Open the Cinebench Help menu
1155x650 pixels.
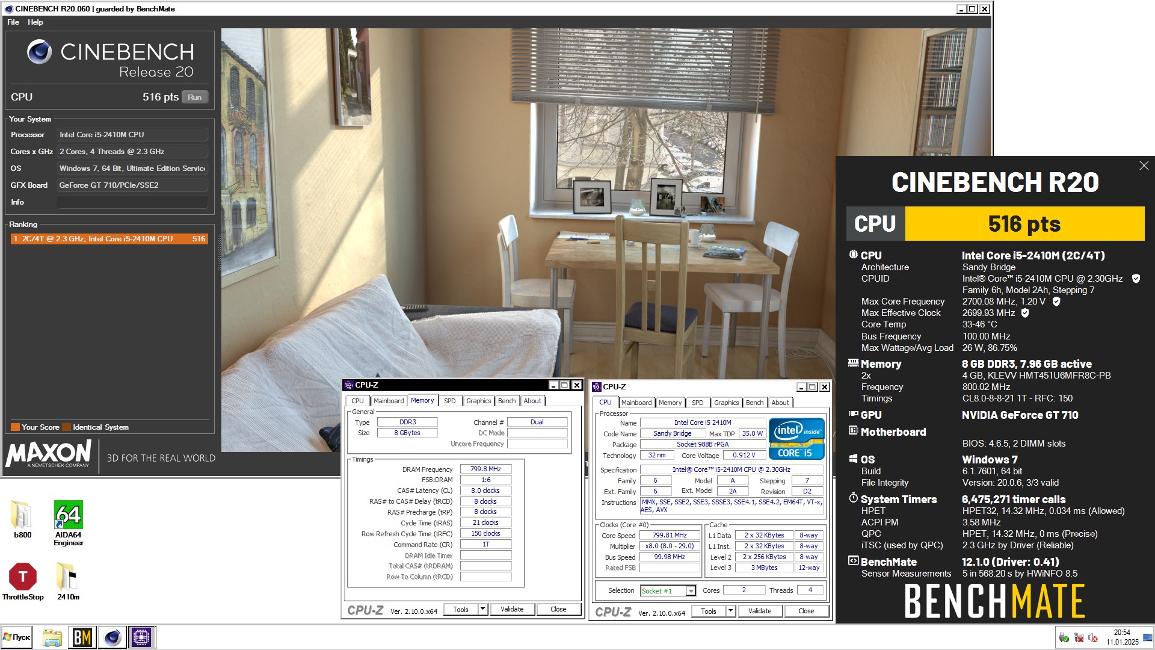point(35,22)
